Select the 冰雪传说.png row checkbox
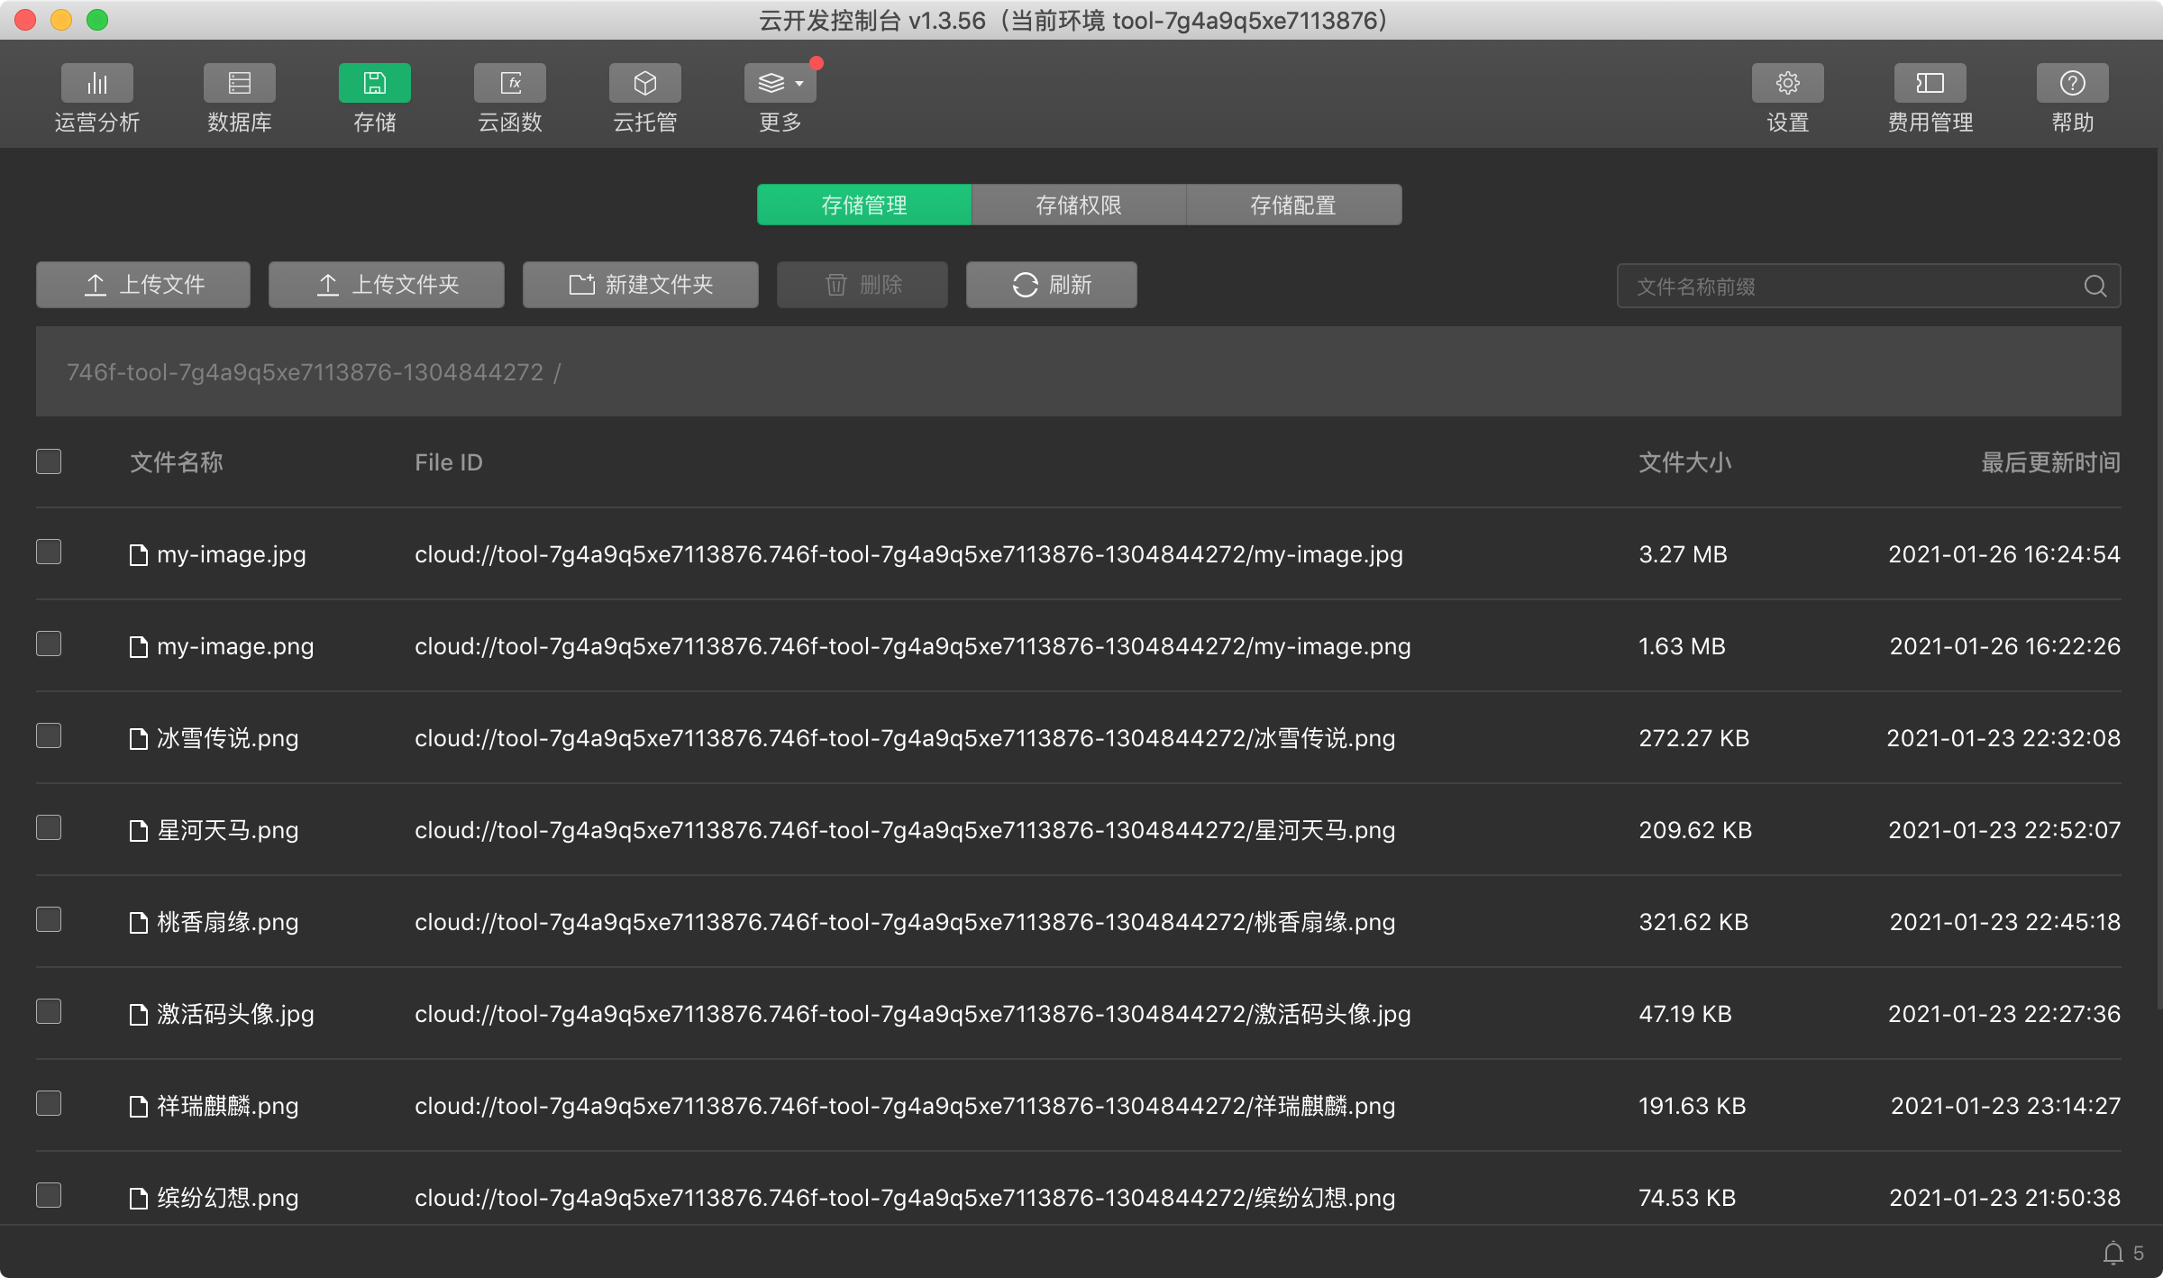The height and width of the screenshot is (1278, 2163). point(49,735)
